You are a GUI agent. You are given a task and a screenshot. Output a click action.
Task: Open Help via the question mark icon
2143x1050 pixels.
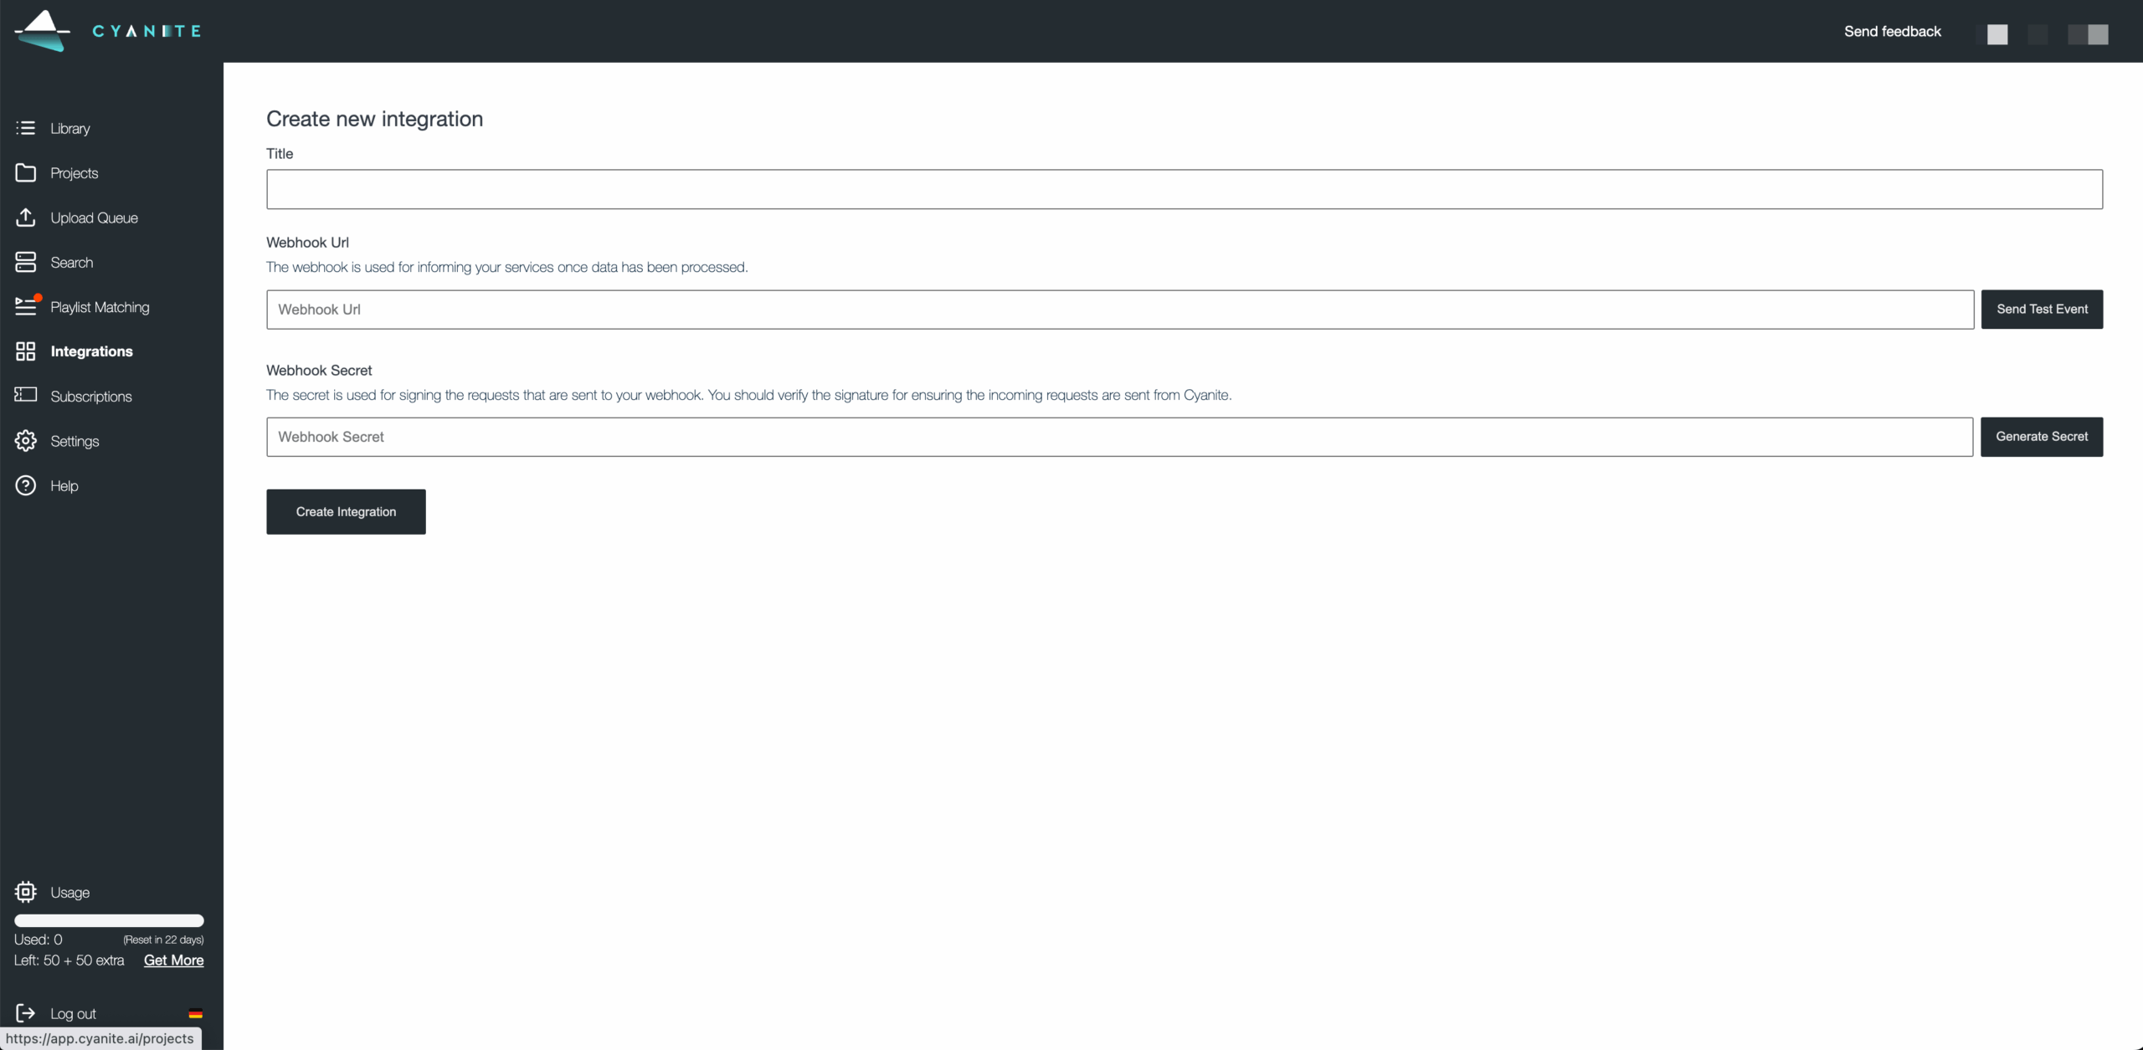26,485
